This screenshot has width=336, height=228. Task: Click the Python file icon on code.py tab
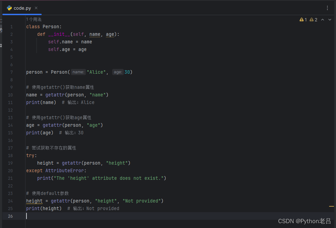click(x=9, y=8)
